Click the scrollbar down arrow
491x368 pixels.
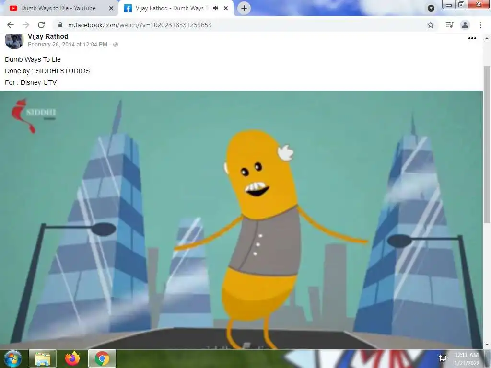487,345
